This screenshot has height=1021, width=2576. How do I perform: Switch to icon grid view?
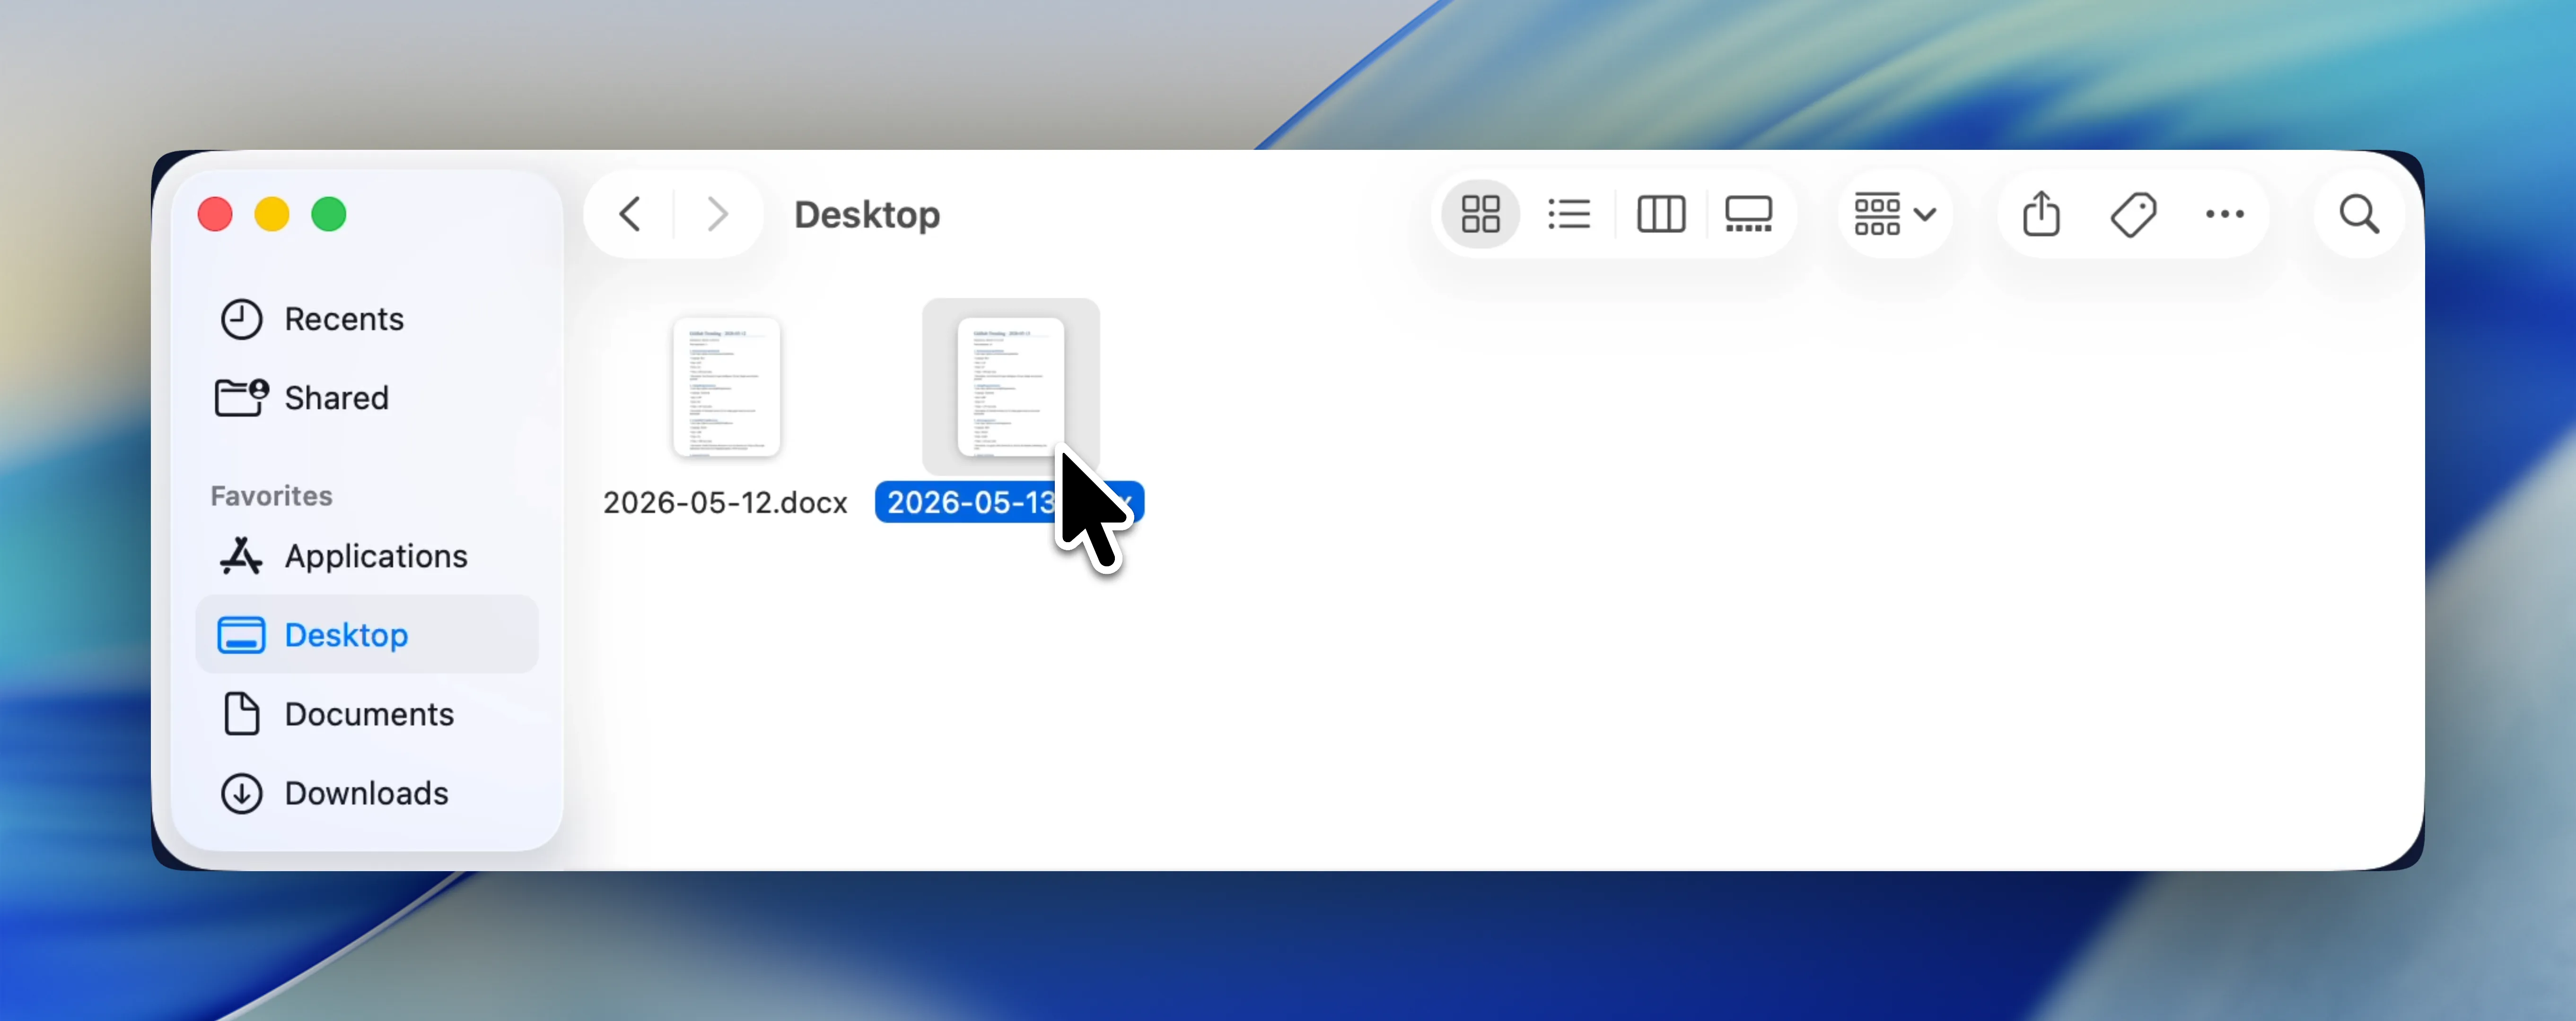1480,214
